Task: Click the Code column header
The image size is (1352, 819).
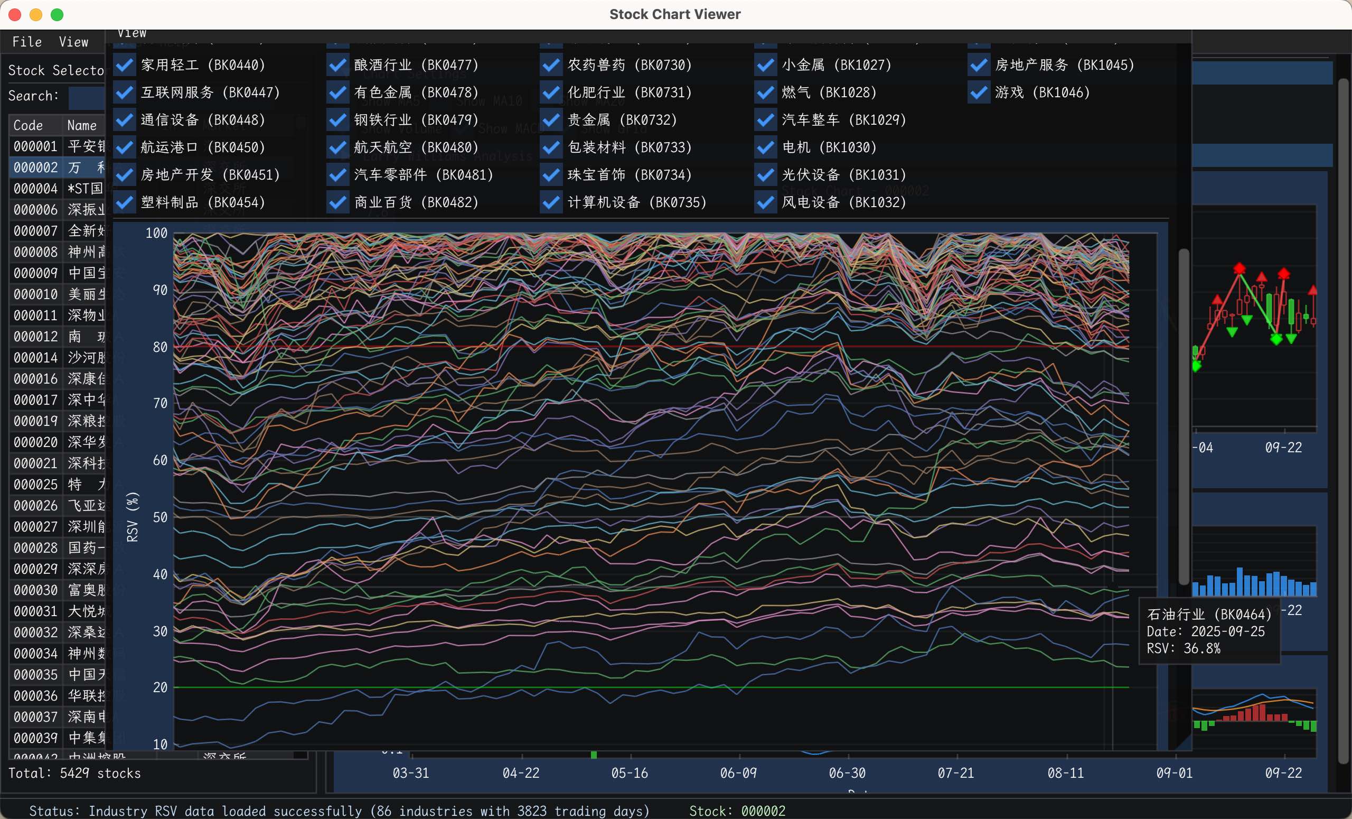Action: (29, 125)
